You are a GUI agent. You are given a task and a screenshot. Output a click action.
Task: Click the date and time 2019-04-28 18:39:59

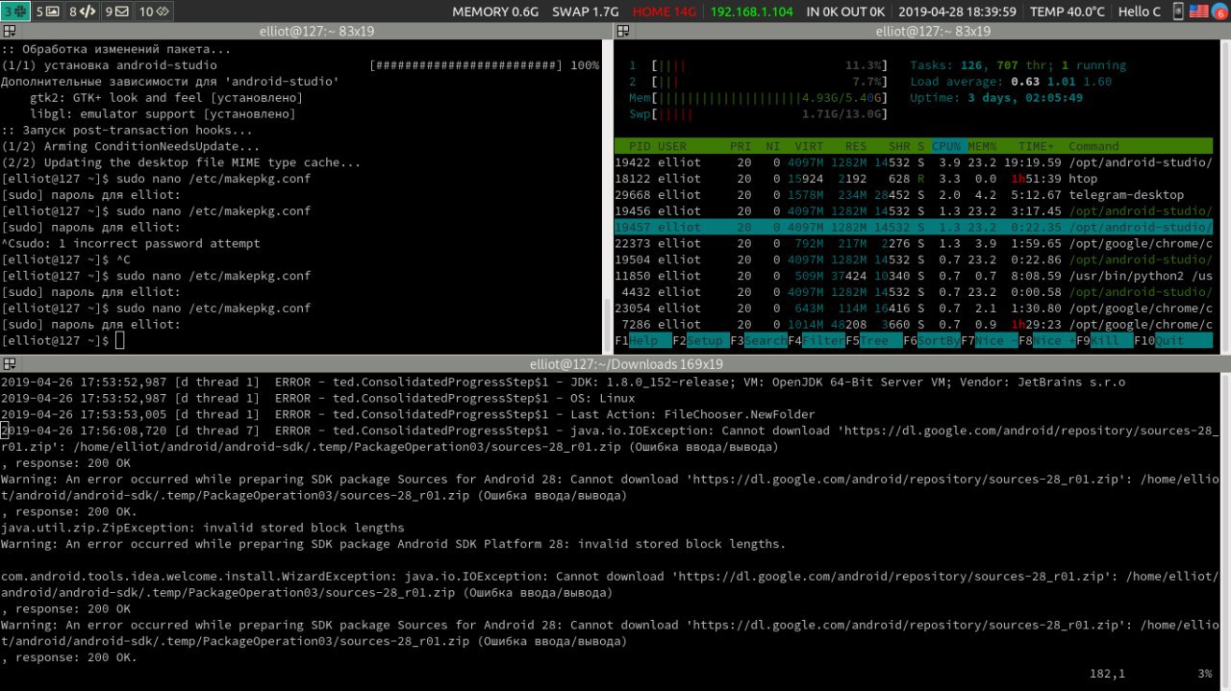(x=957, y=12)
